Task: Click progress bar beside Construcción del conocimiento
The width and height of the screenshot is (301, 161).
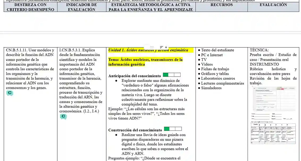Action: point(173,129)
